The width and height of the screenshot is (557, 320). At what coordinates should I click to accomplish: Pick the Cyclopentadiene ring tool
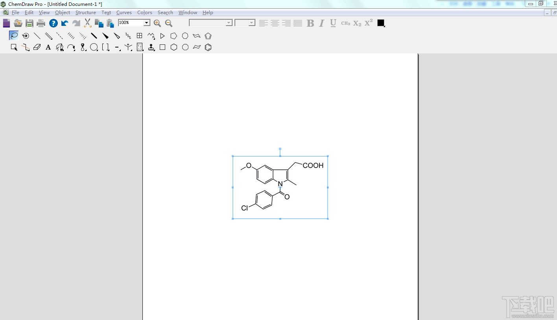pyautogui.click(x=208, y=36)
